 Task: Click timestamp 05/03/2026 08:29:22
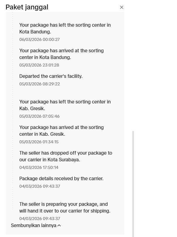click(x=40, y=84)
